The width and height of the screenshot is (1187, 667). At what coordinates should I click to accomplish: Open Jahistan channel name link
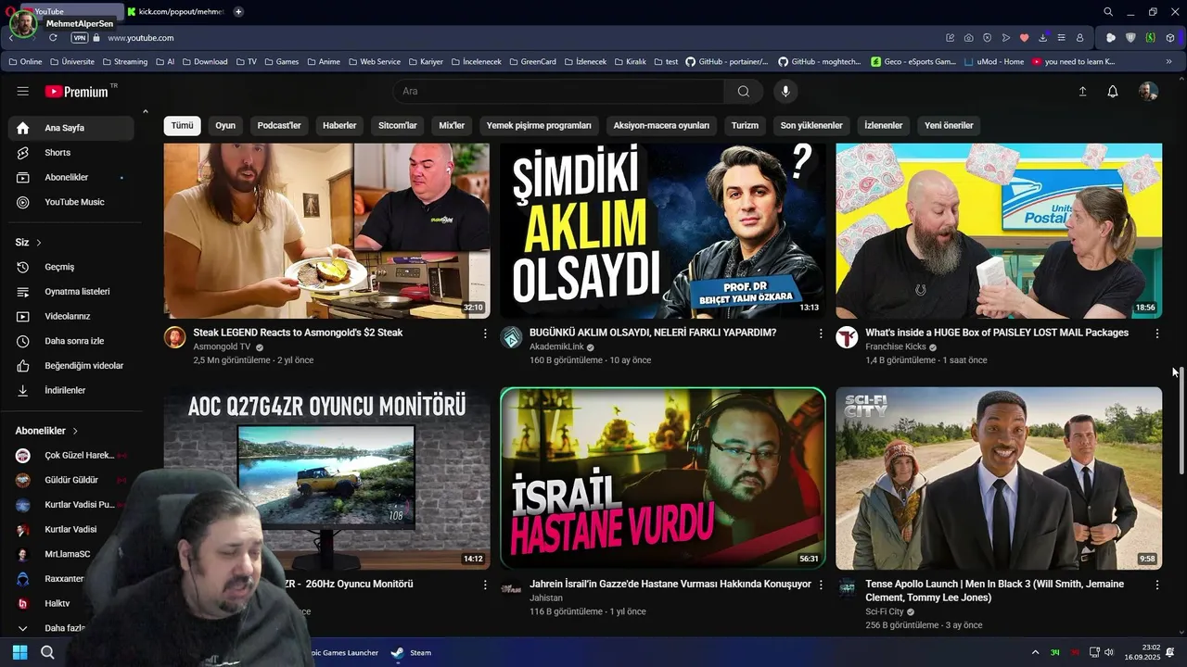pos(546,598)
